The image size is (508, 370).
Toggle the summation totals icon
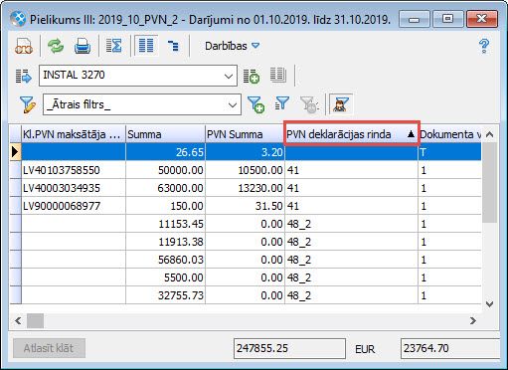tap(113, 46)
